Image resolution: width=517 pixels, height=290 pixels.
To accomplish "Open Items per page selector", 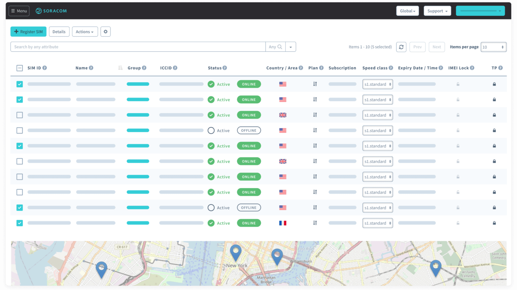I will [493, 47].
